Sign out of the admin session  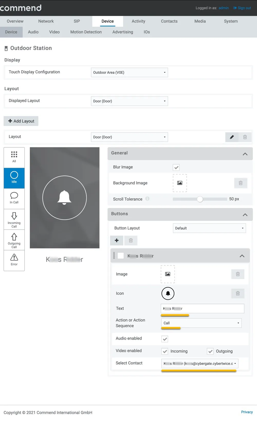coord(242,8)
